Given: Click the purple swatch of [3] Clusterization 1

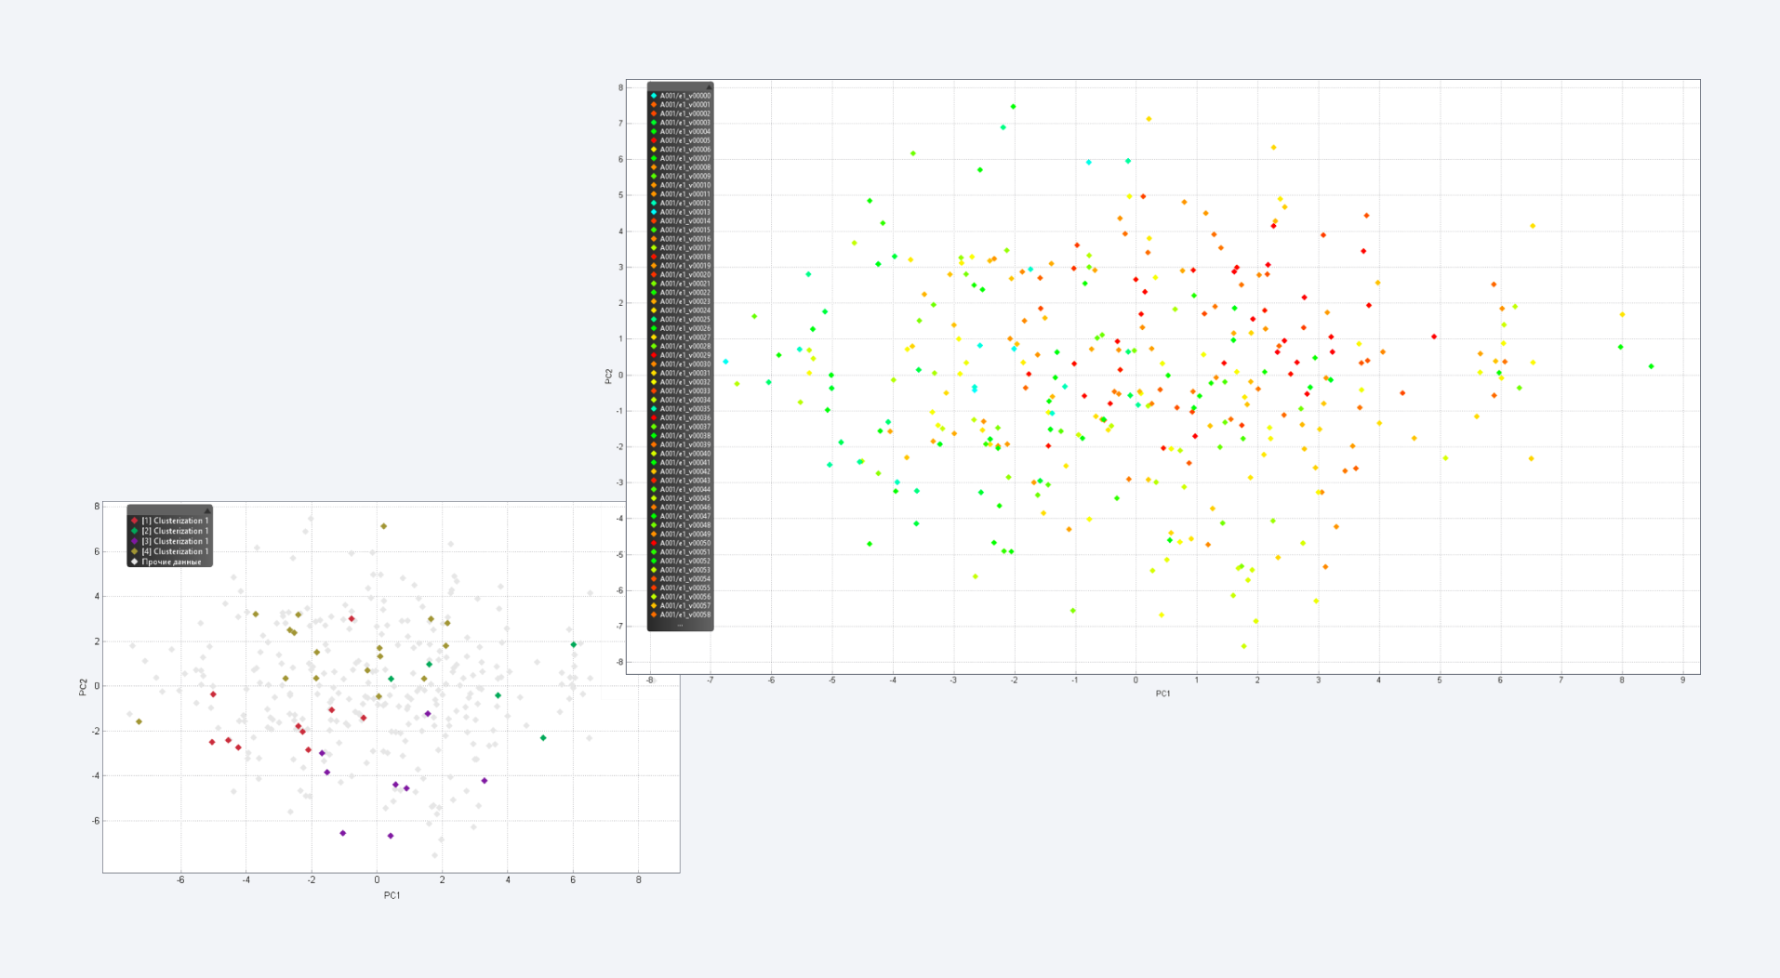Looking at the screenshot, I should (135, 541).
